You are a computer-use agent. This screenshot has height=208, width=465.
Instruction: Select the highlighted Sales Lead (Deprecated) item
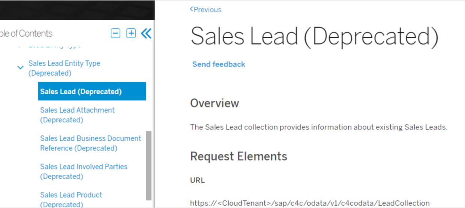point(92,92)
